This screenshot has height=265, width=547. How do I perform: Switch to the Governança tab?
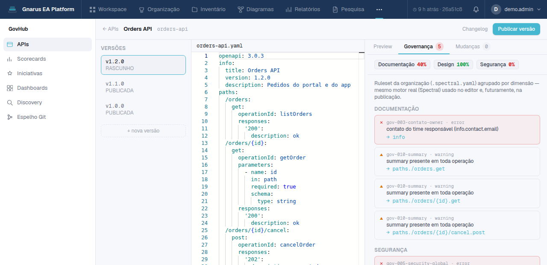pos(423,47)
